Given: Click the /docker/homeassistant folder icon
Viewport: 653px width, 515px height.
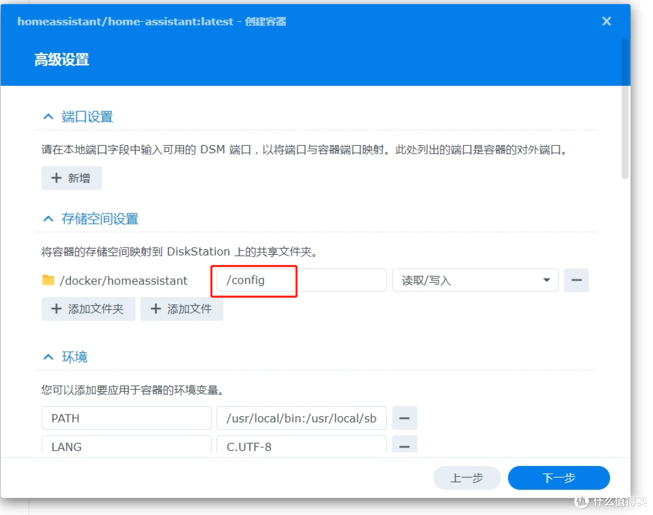Looking at the screenshot, I should click(x=48, y=280).
